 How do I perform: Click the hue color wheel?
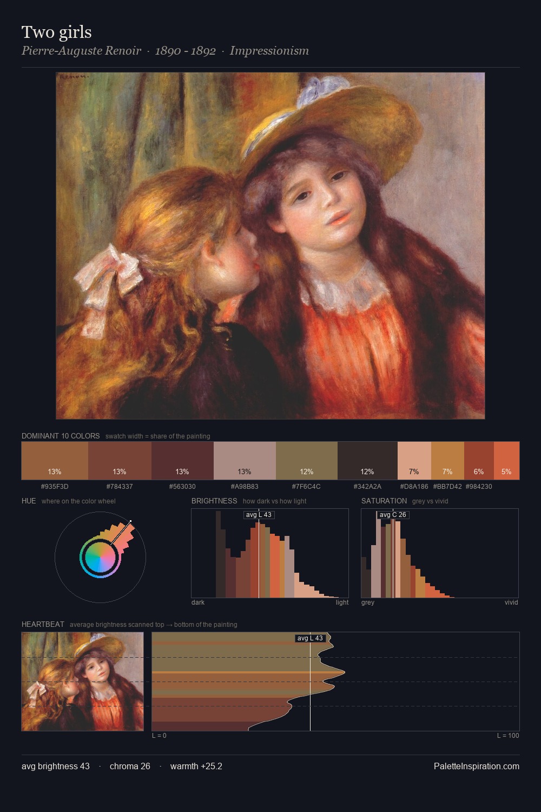[100, 557]
